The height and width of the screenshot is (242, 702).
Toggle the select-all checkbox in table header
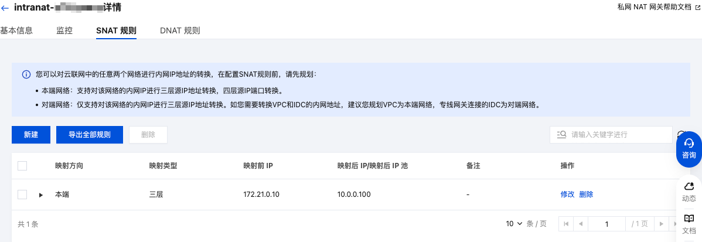tap(22, 166)
